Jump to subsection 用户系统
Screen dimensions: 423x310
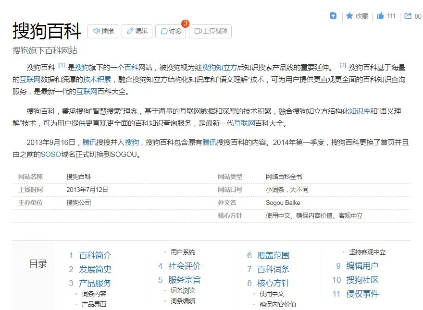[183, 252]
